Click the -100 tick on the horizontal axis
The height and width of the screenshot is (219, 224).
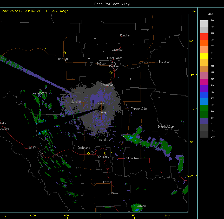click(32, 215)
